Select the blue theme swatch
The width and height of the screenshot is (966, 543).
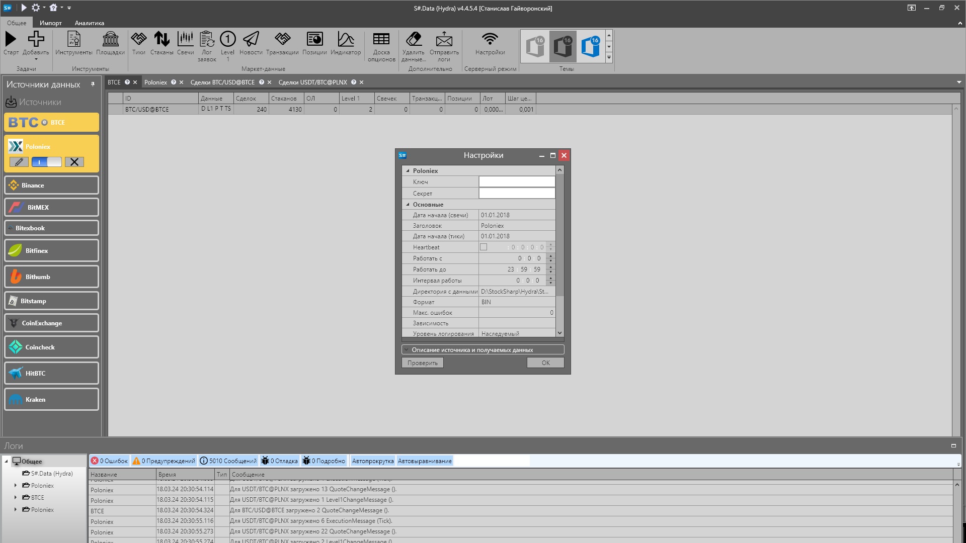[590, 46]
